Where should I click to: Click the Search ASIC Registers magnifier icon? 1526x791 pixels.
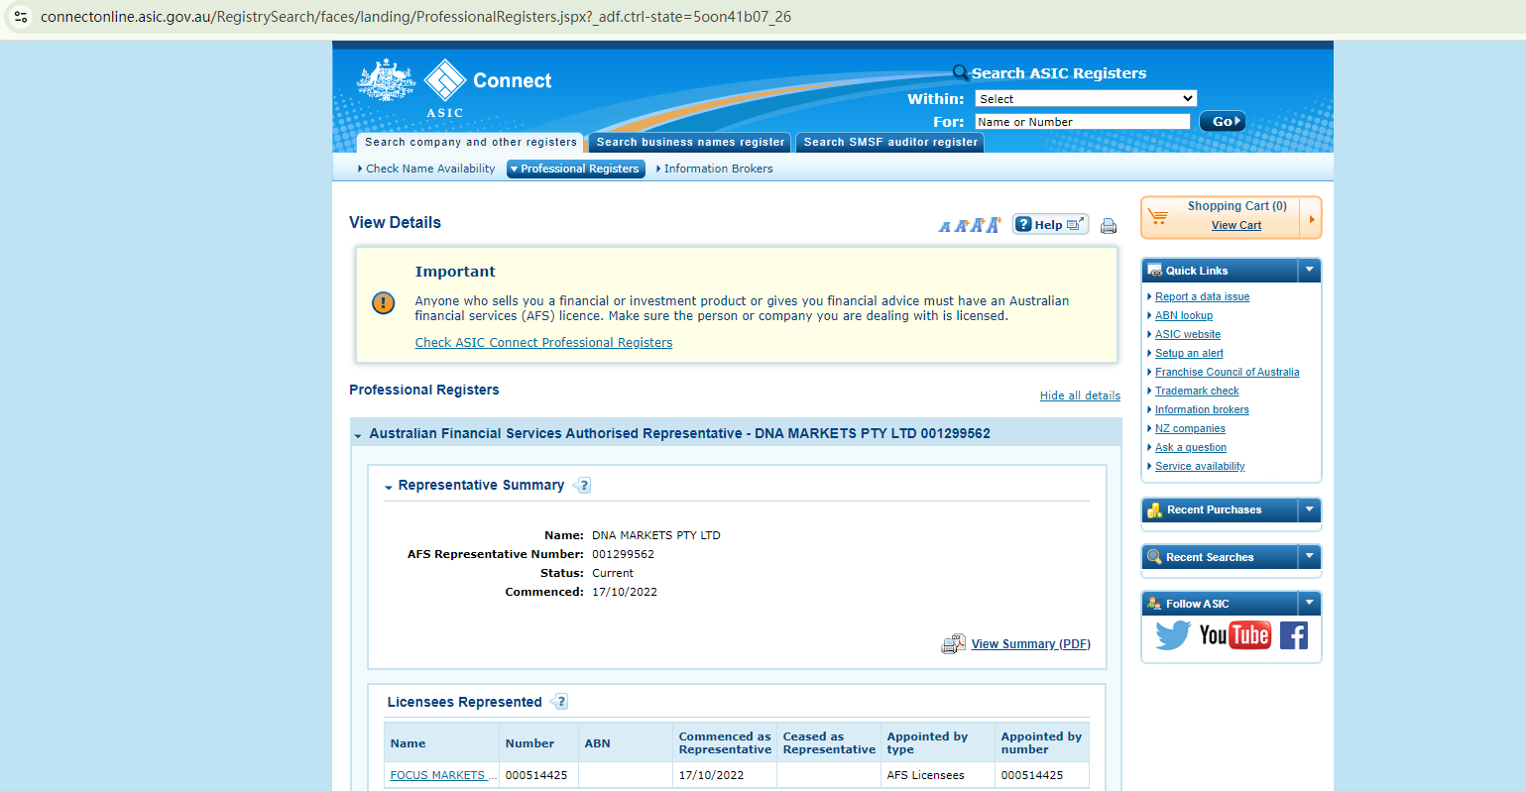(x=960, y=72)
